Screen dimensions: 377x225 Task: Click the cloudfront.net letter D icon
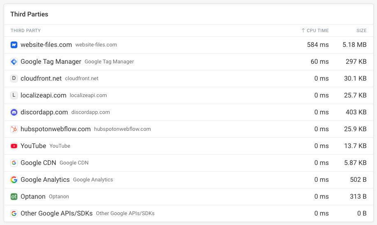point(14,79)
